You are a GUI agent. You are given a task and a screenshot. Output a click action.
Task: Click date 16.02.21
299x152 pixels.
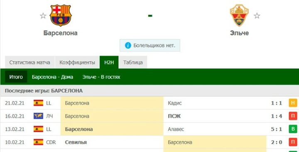15,116
